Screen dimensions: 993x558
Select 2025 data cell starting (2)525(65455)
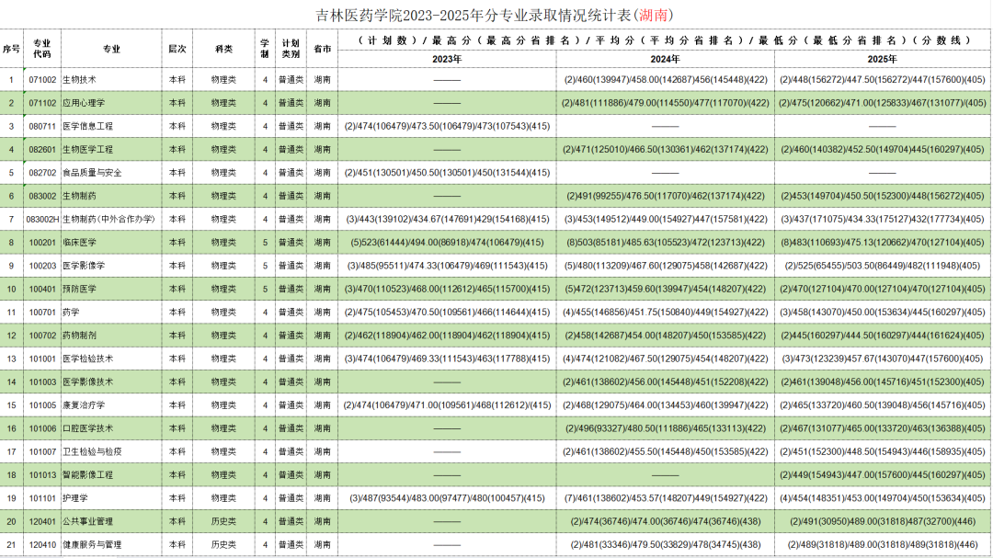[x=882, y=266]
